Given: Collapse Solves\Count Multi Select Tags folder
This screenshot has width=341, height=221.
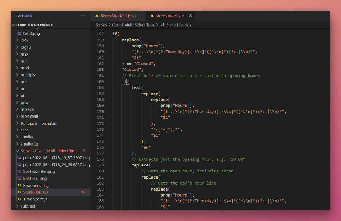Looking at the screenshot, I should (x=49, y=151).
